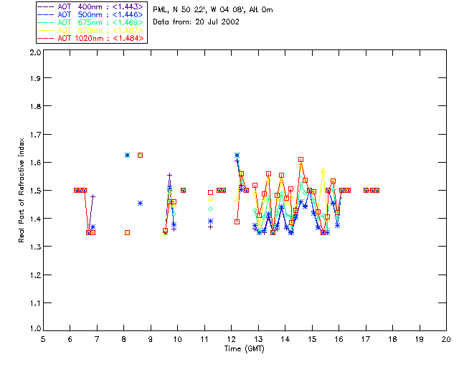Image resolution: width=459 pixels, height=367 pixels.
Task: Select the AOT 870nm yellow legend entry
Action: 91,30
